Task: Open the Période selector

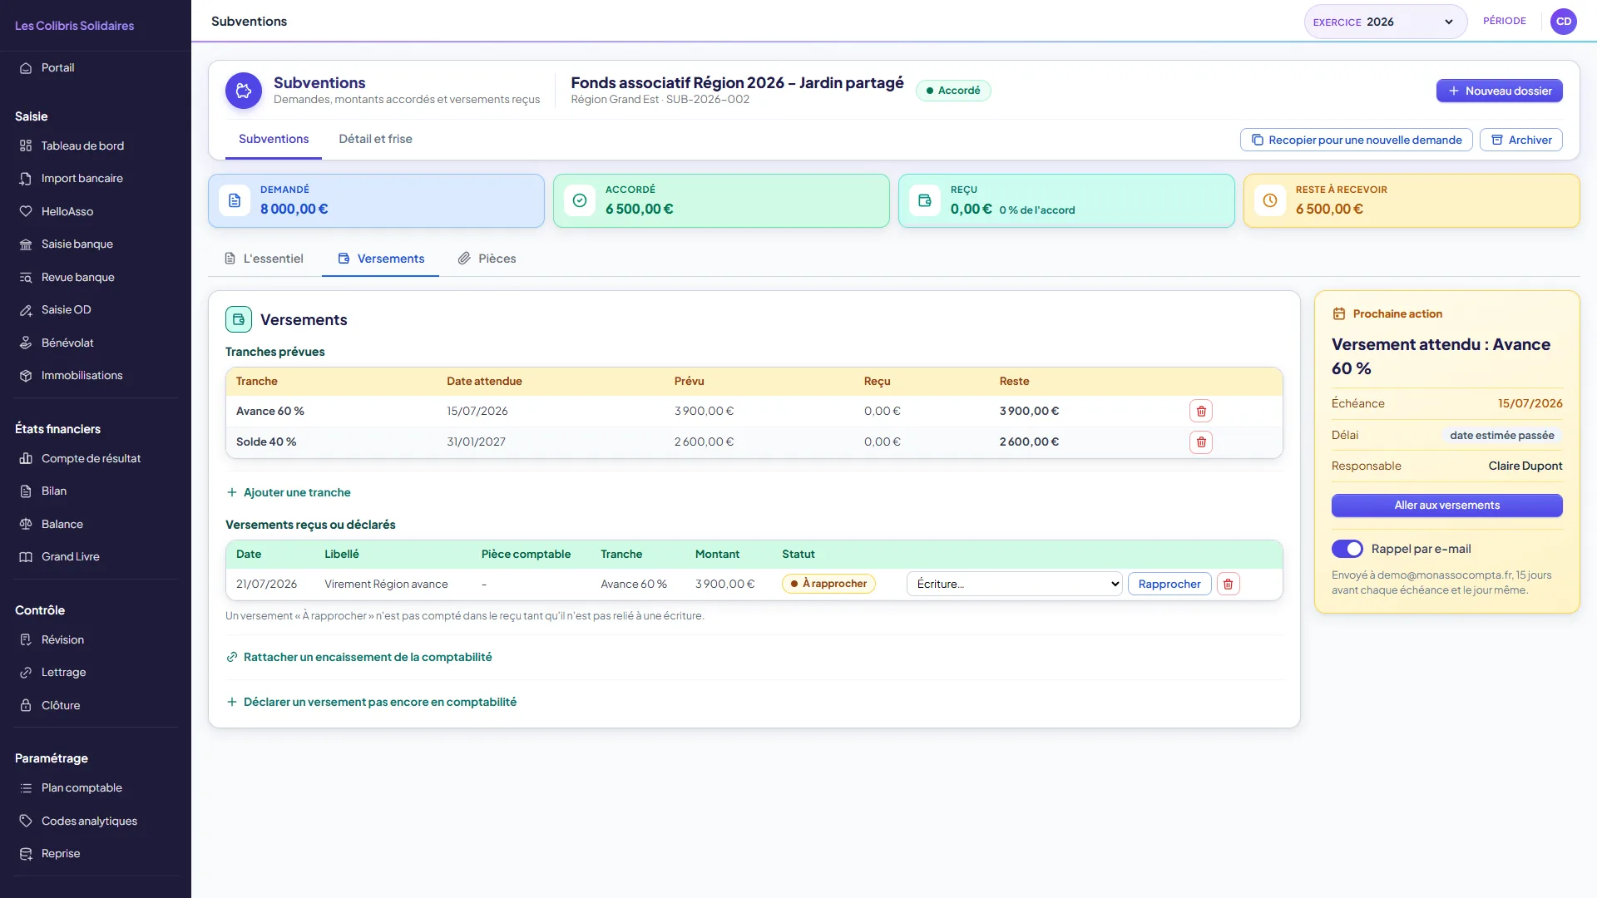Action: (x=1505, y=22)
